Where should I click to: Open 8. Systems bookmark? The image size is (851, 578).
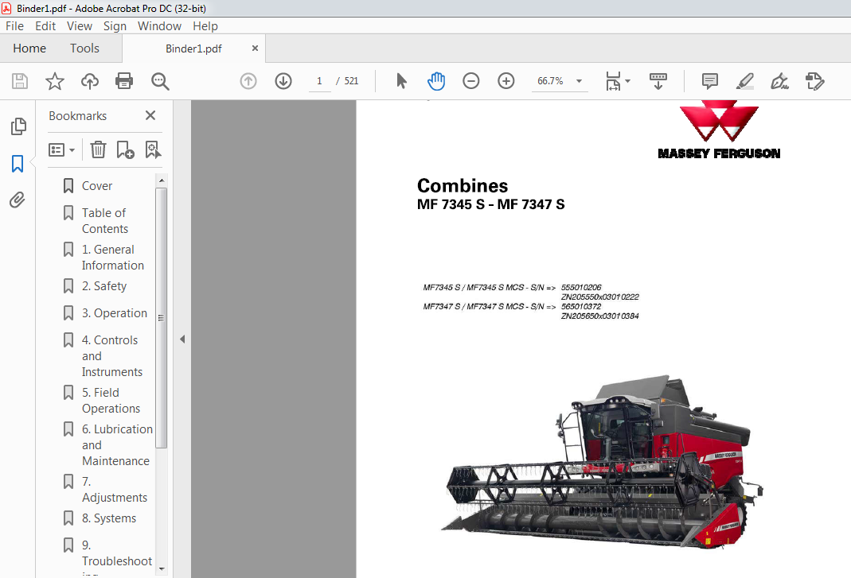[x=108, y=518]
